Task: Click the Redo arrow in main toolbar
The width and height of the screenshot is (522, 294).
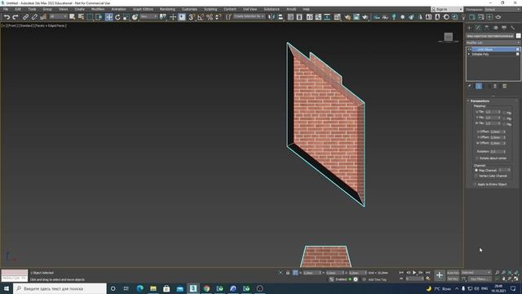Action: click(15, 16)
